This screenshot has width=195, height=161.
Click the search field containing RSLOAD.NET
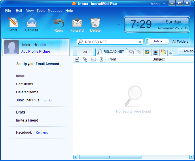pyautogui.click(x=110, y=42)
